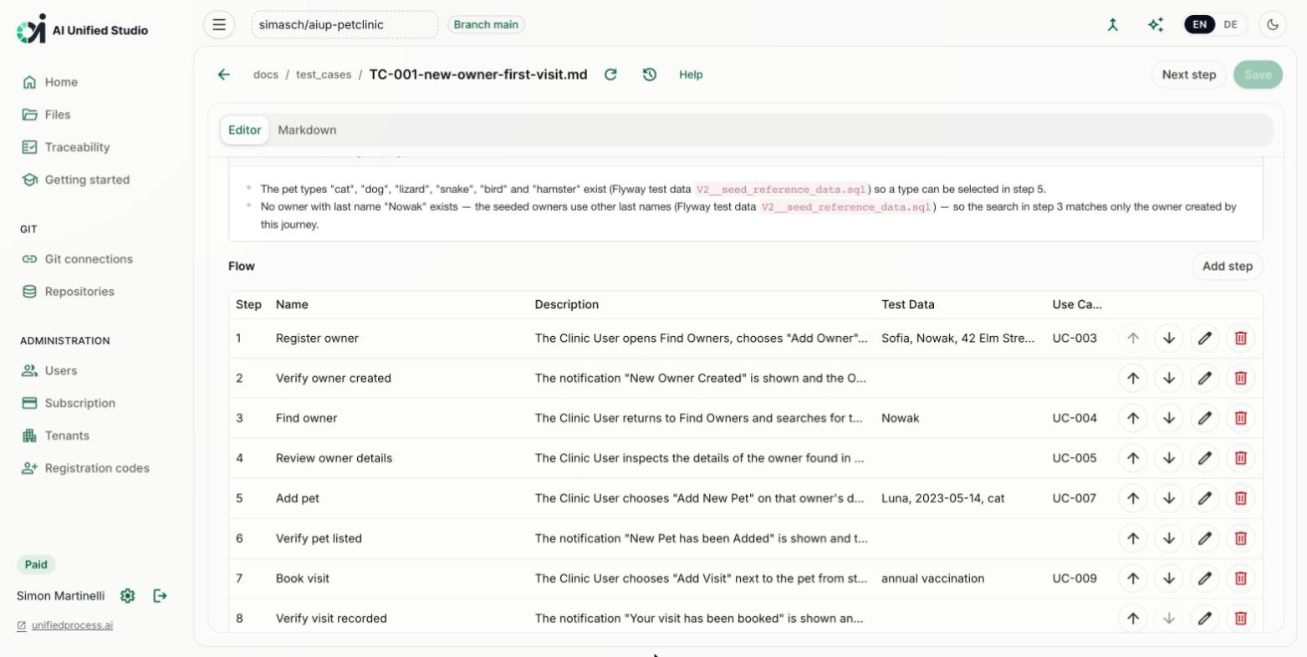Open Git connections page
The height and width of the screenshot is (657, 1307).
(89, 259)
